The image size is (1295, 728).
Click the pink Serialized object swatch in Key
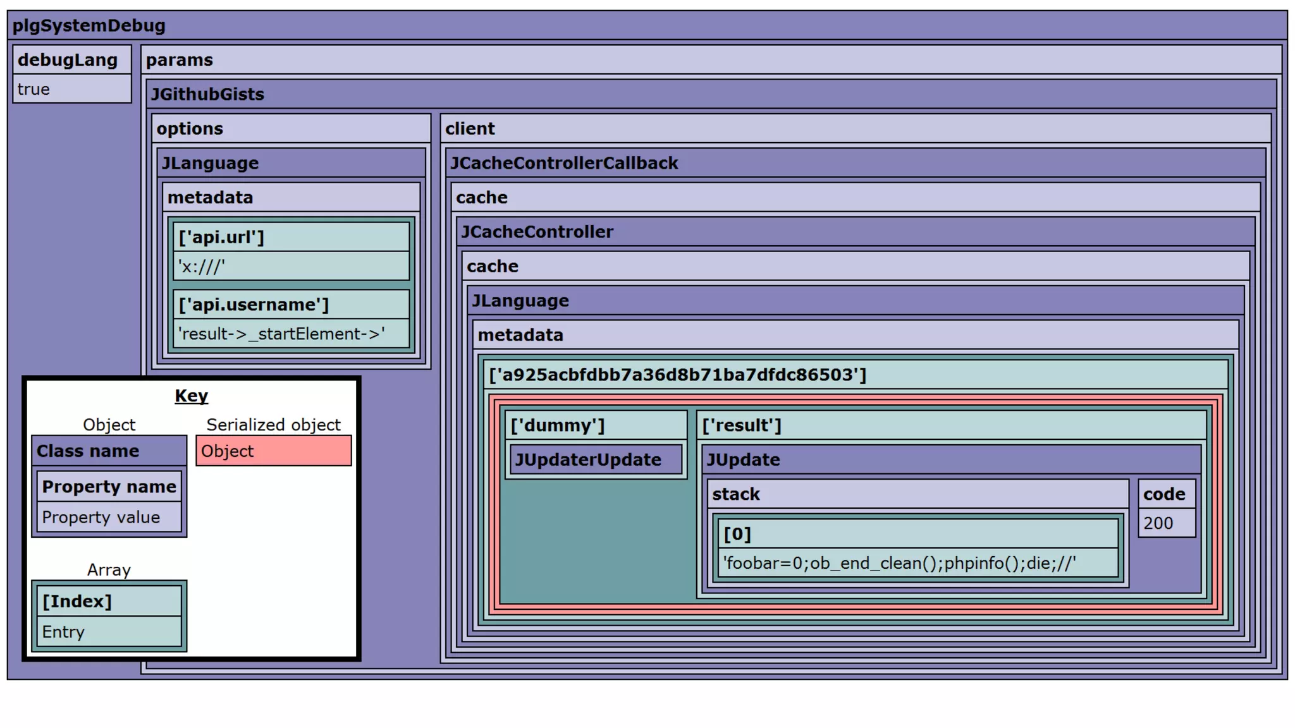[273, 451]
